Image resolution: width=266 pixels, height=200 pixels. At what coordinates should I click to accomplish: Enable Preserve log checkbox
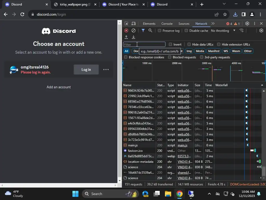click(159, 30)
